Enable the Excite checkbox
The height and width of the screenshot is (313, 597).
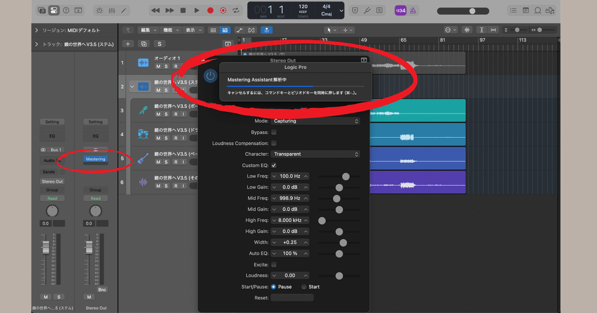coord(274,265)
